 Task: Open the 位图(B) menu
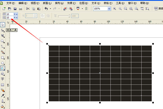[84, 3]
